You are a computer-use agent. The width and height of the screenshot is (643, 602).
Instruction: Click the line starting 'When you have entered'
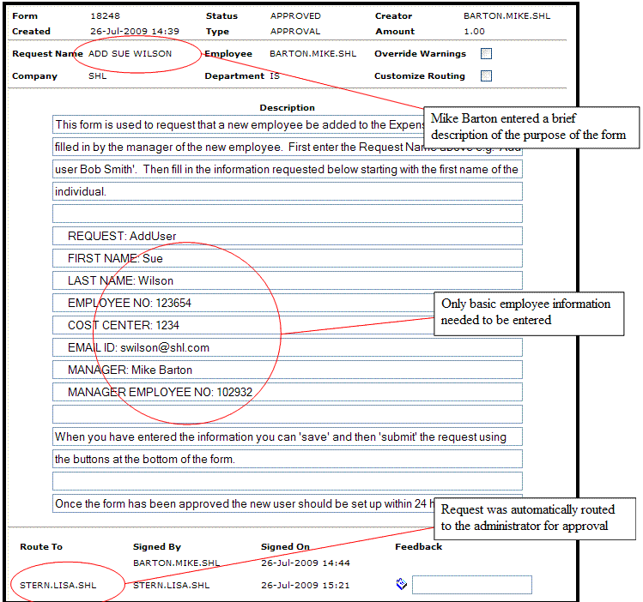(x=287, y=436)
